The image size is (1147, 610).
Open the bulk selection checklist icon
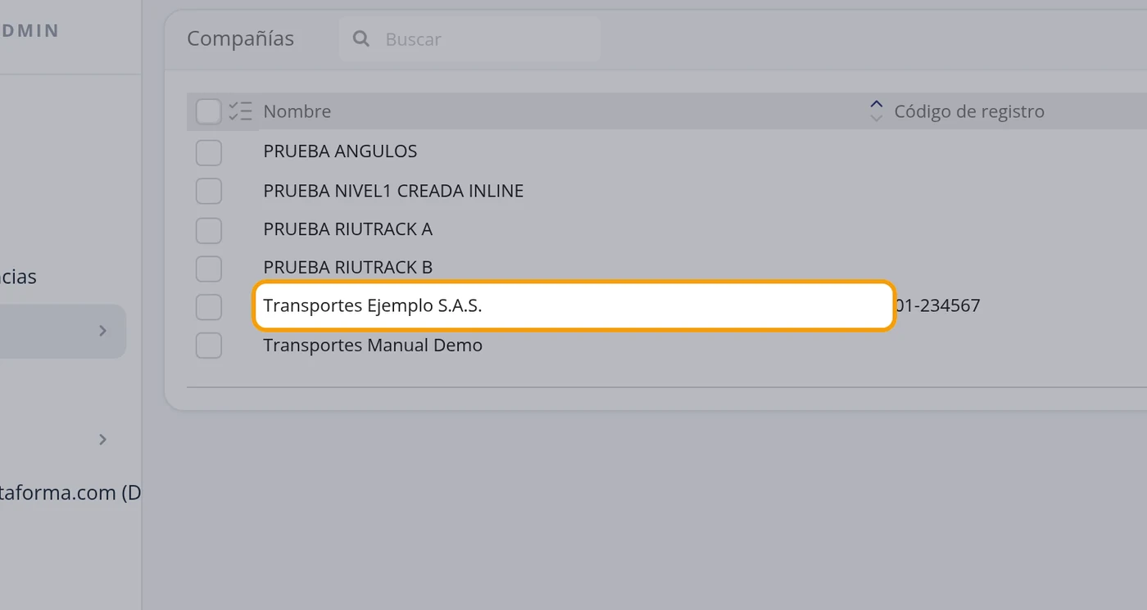tap(240, 111)
